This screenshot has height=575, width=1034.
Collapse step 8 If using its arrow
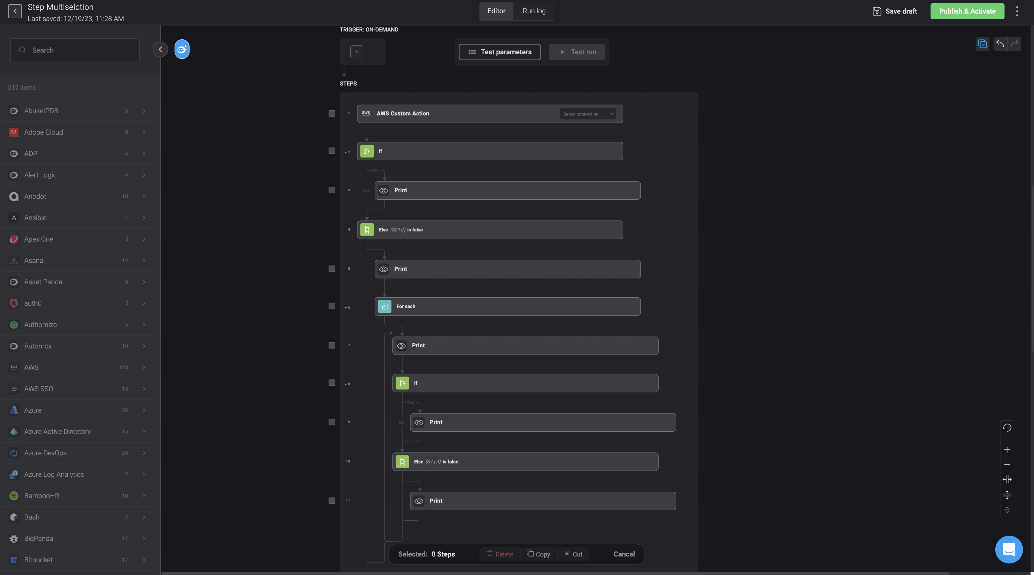[346, 384]
